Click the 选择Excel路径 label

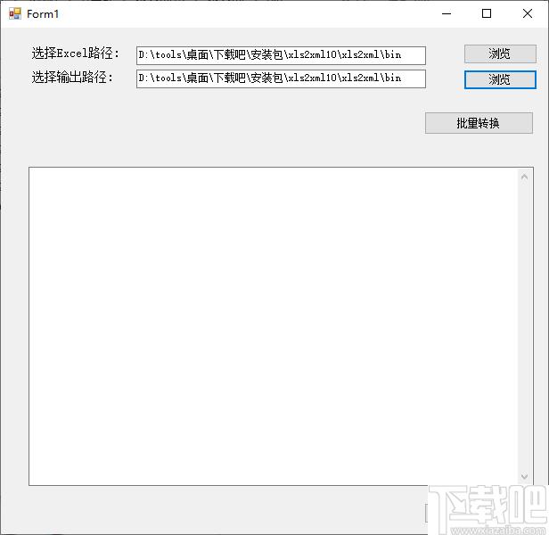click(x=76, y=53)
